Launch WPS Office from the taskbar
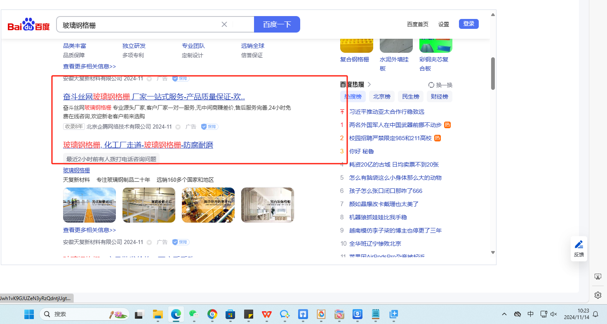Screen dimensions: 607x324 266,314
